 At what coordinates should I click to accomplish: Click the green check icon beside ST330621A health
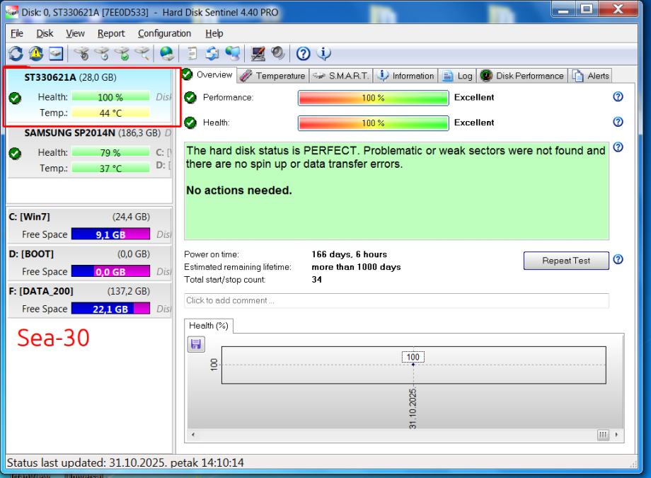click(x=15, y=98)
